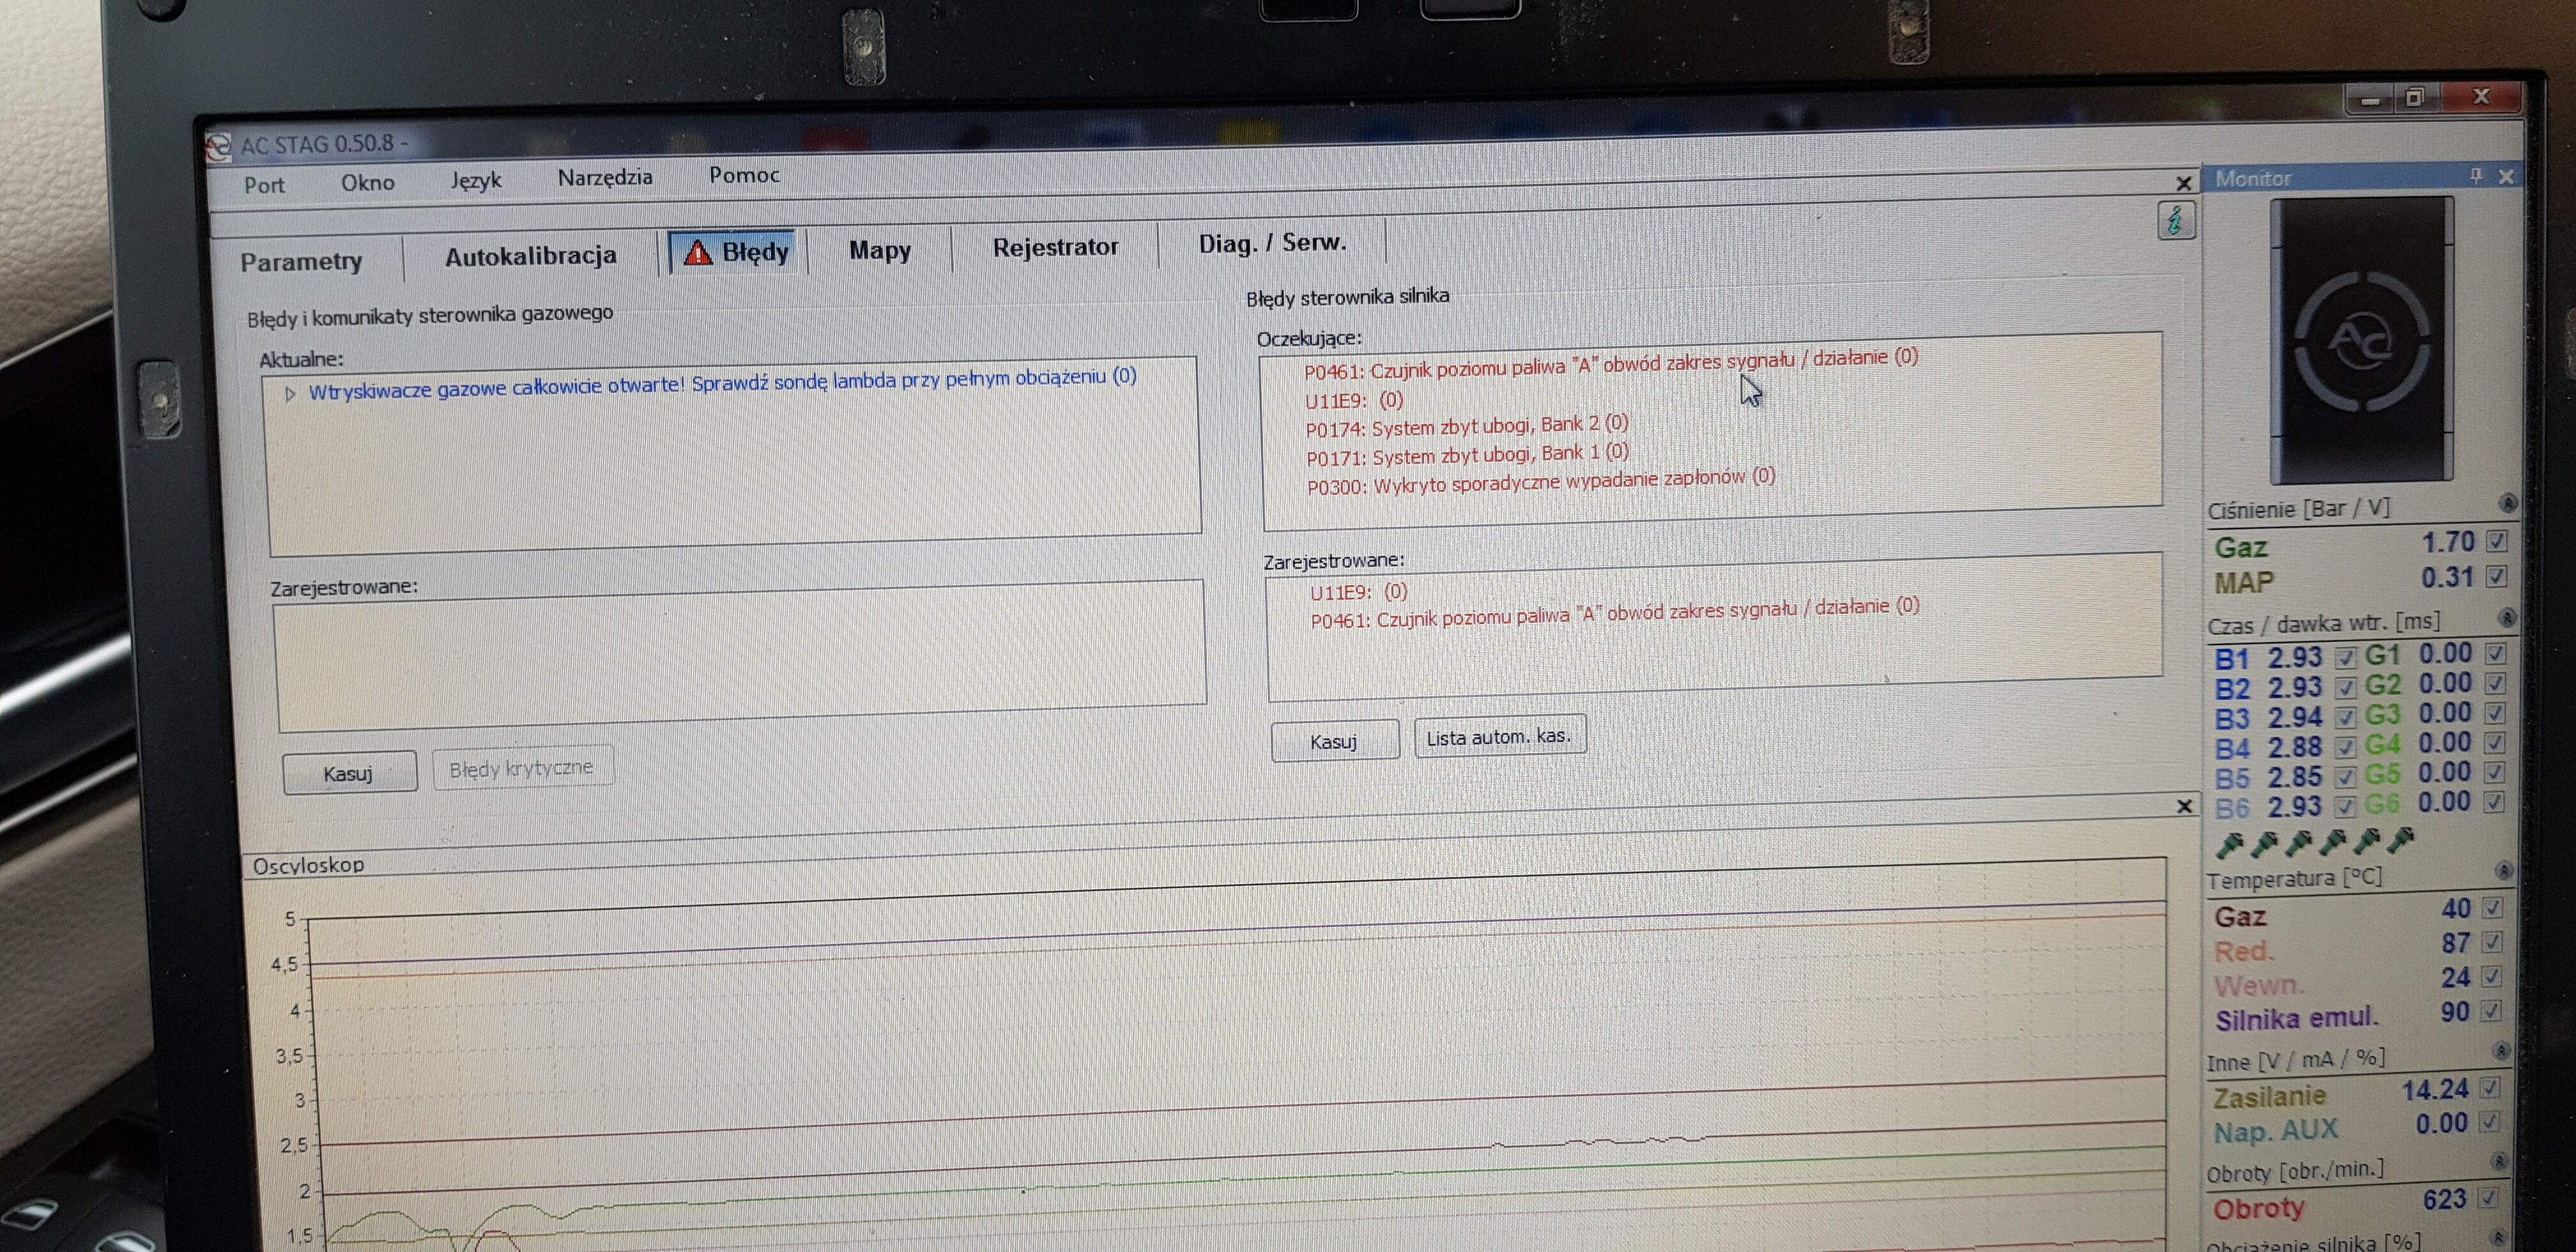Toggle the G1 gas injection checkbox

2495,653
